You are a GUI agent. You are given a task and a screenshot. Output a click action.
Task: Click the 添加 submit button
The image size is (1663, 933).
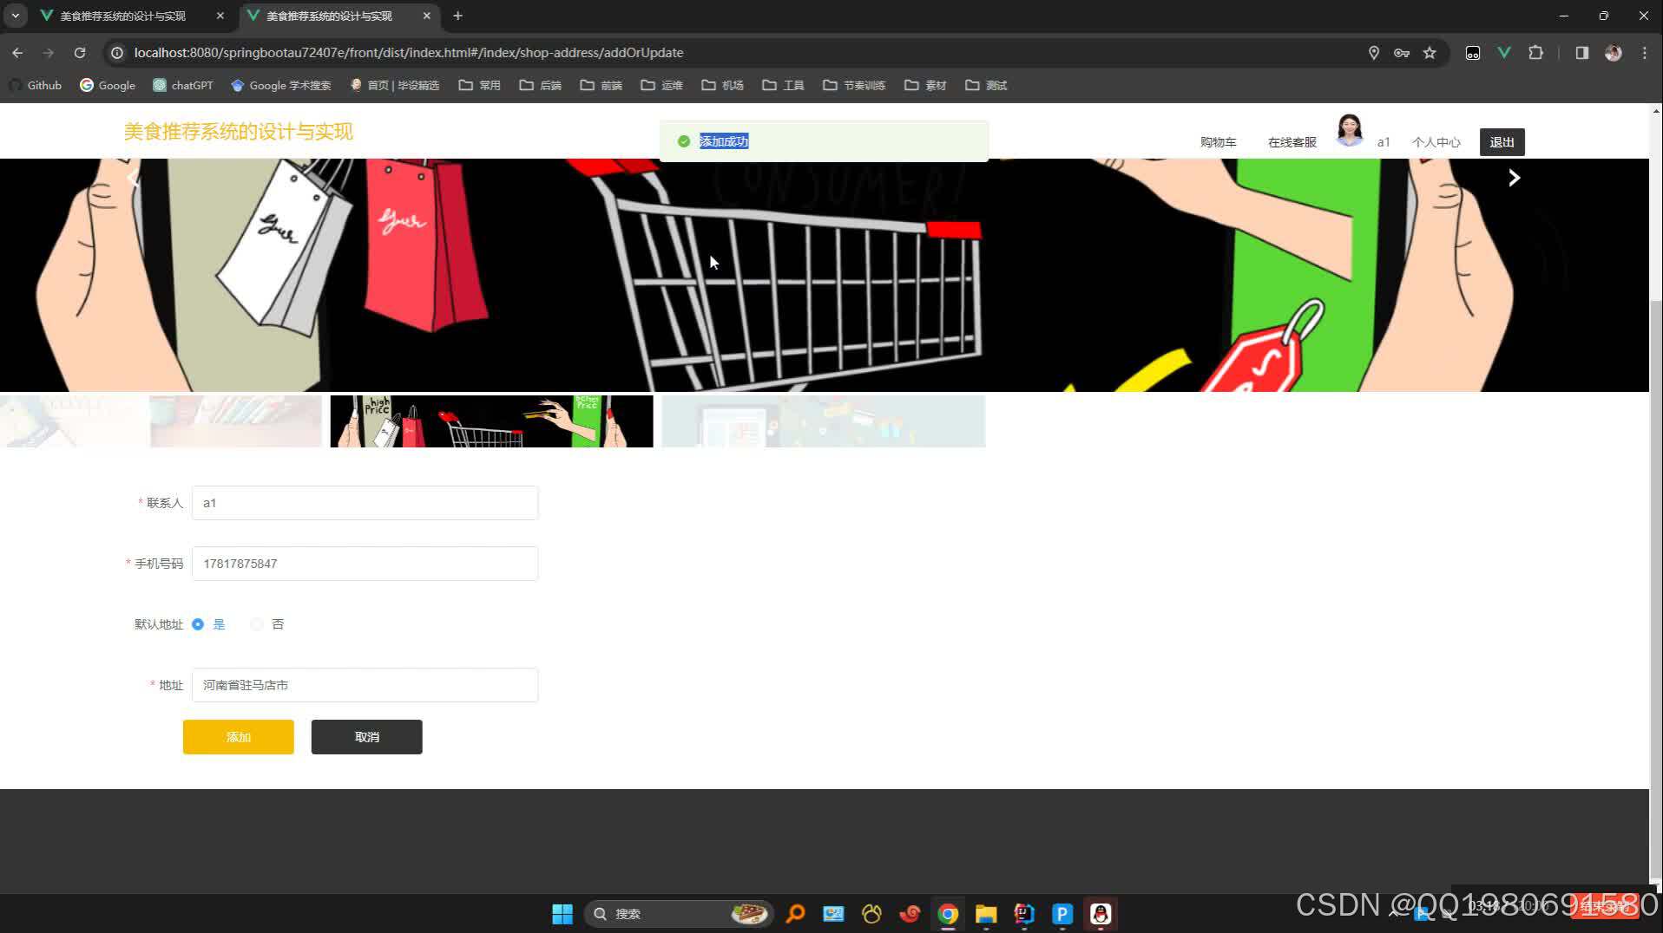pyautogui.click(x=238, y=736)
